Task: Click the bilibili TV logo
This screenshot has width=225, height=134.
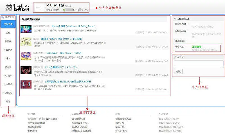Action: coord(17,8)
